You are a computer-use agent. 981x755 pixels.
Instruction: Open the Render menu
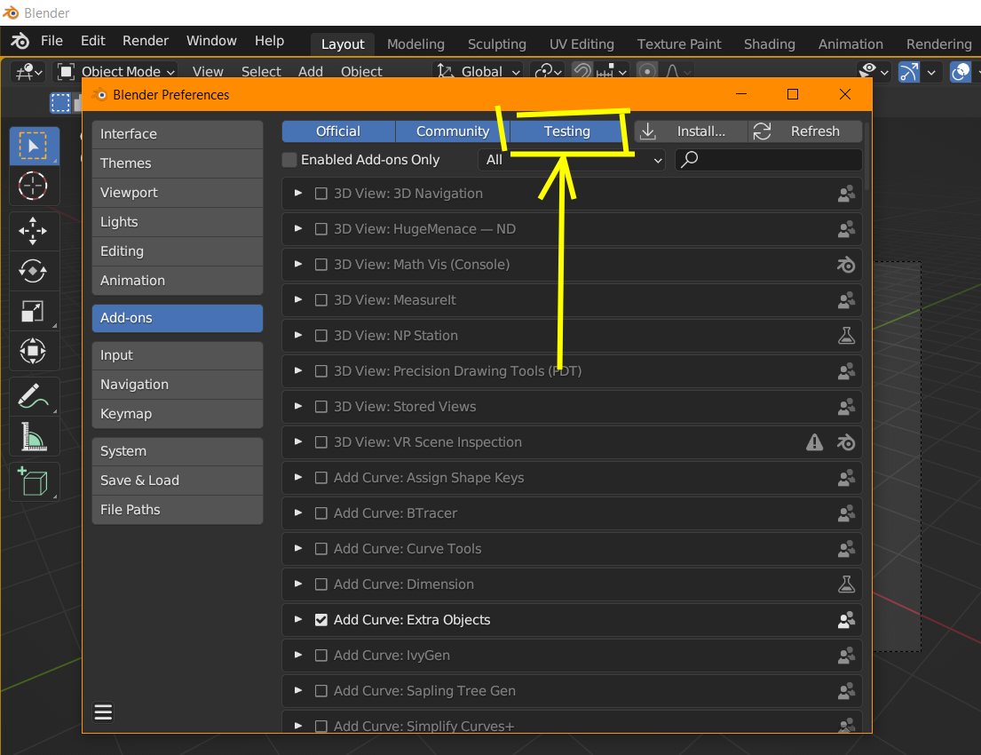point(145,41)
